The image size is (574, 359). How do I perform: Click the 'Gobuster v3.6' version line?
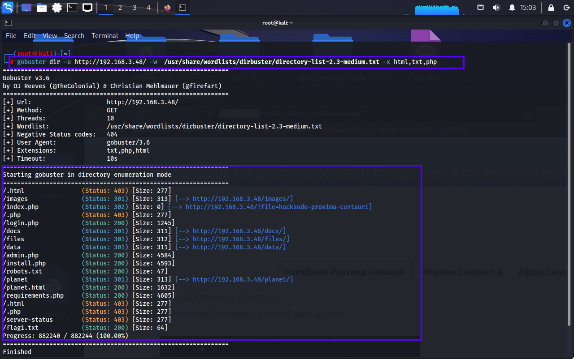coord(26,78)
